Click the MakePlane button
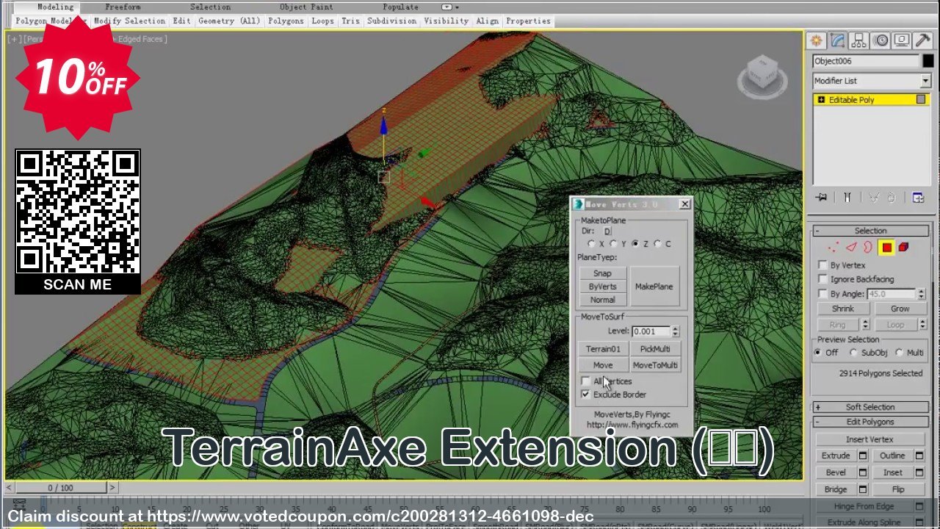 654,287
